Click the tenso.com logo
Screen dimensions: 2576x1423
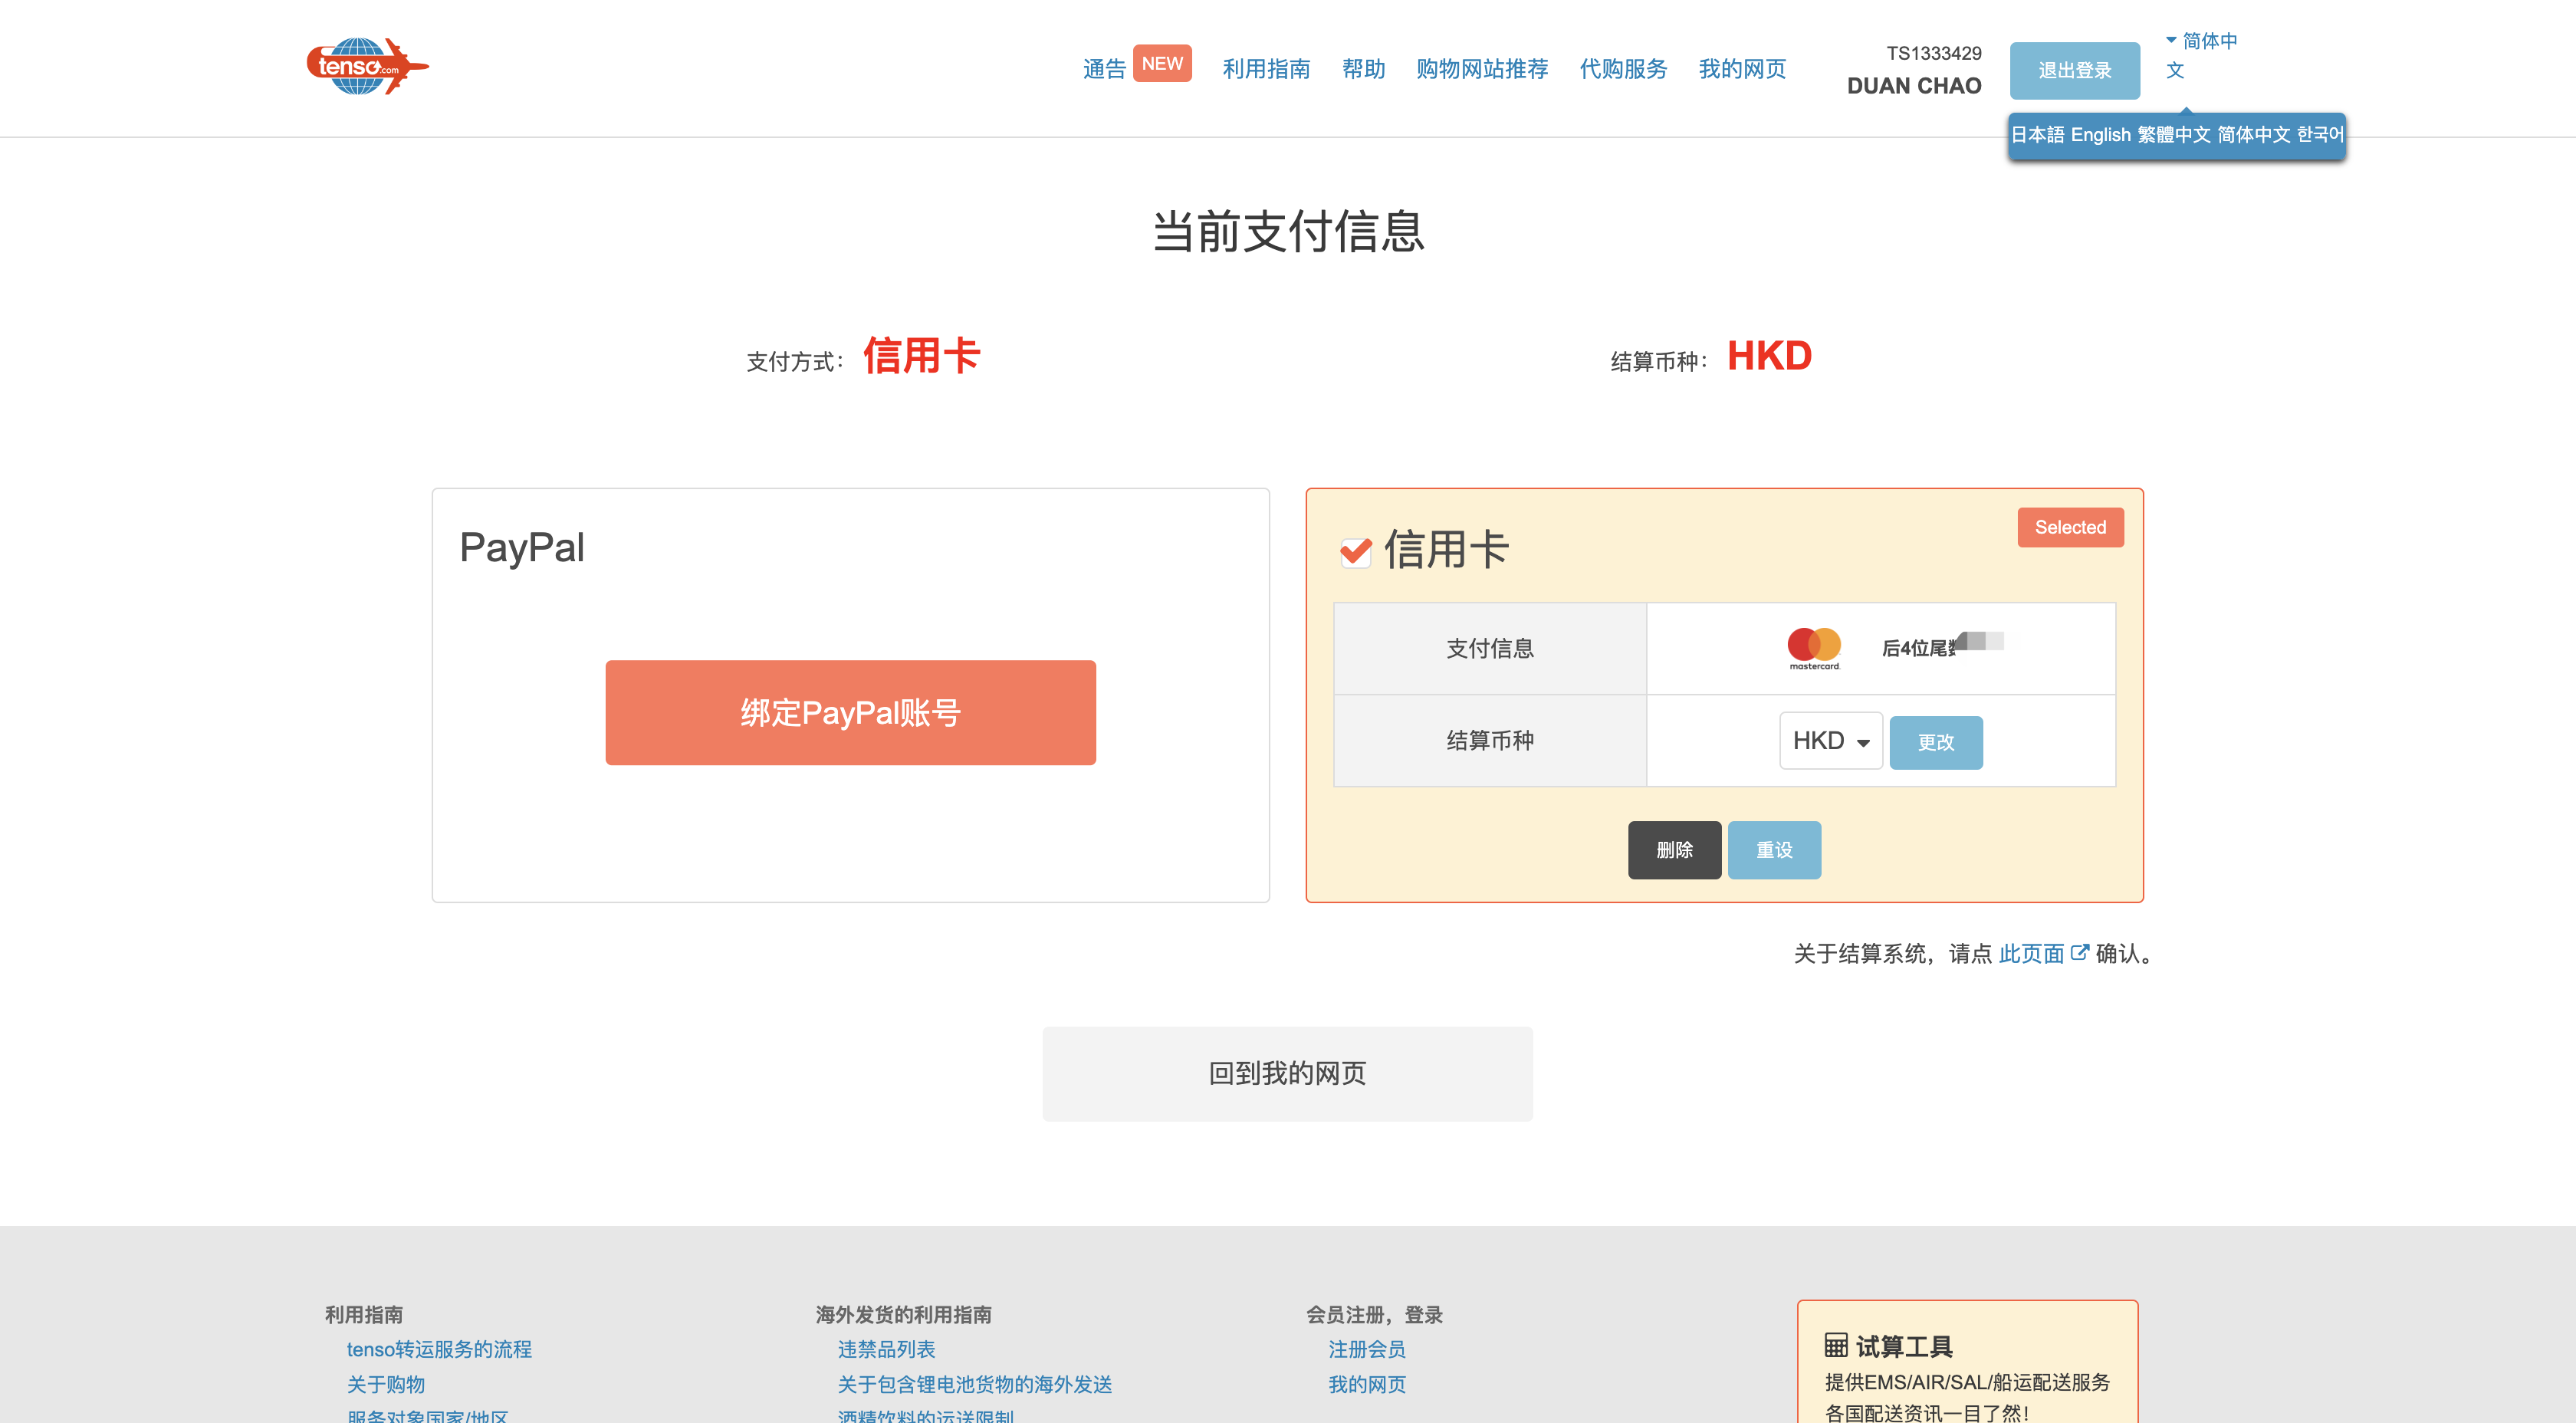pyautogui.click(x=366, y=67)
